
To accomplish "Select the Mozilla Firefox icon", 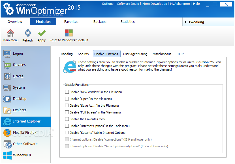I will pos(7,133).
